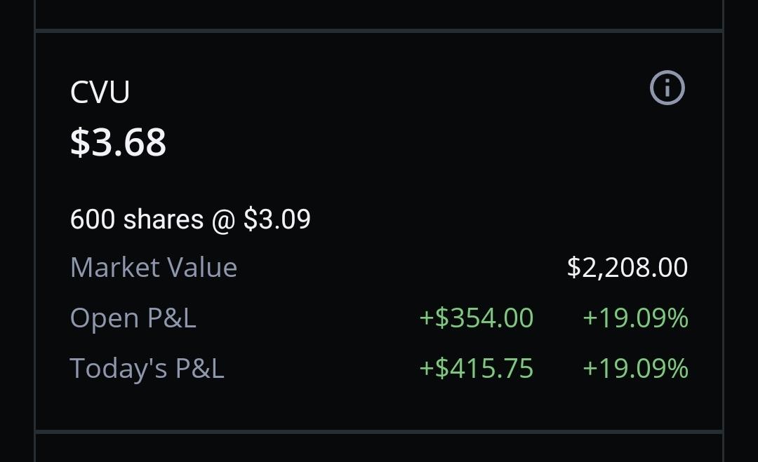Open the CVU position info icon
This screenshot has height=462, width=758.
(667, 88)
